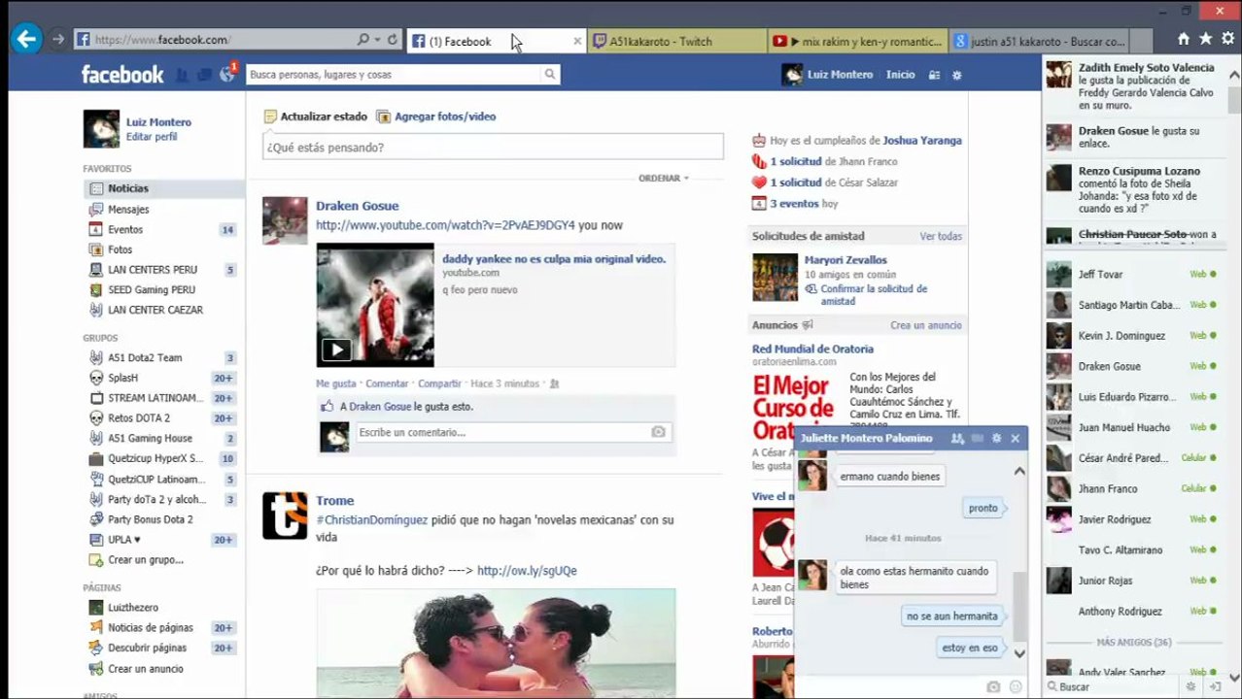Click the ¿Qué estás pensando? status box

(x=493, y=148)
